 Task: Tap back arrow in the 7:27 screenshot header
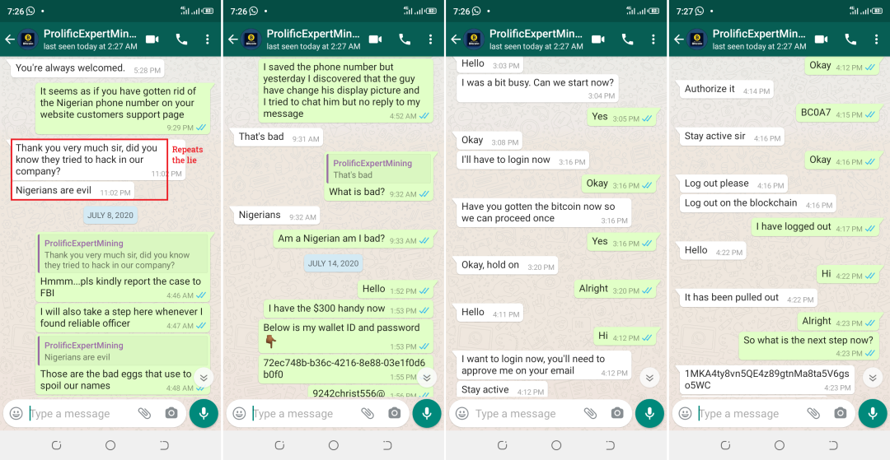point(679,39)
